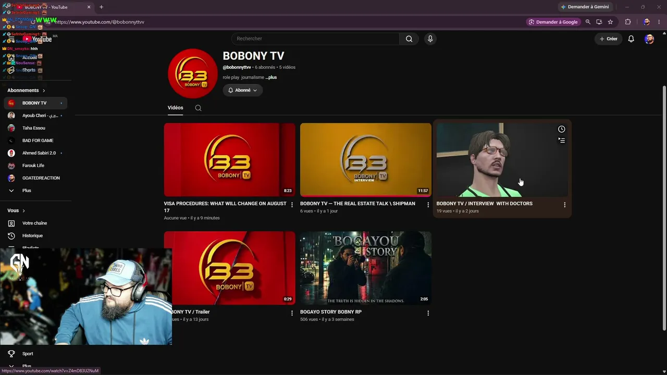Open options menu for BOGAYO STORY video
This screenshot has height=375, width=667.
point(428,313)
